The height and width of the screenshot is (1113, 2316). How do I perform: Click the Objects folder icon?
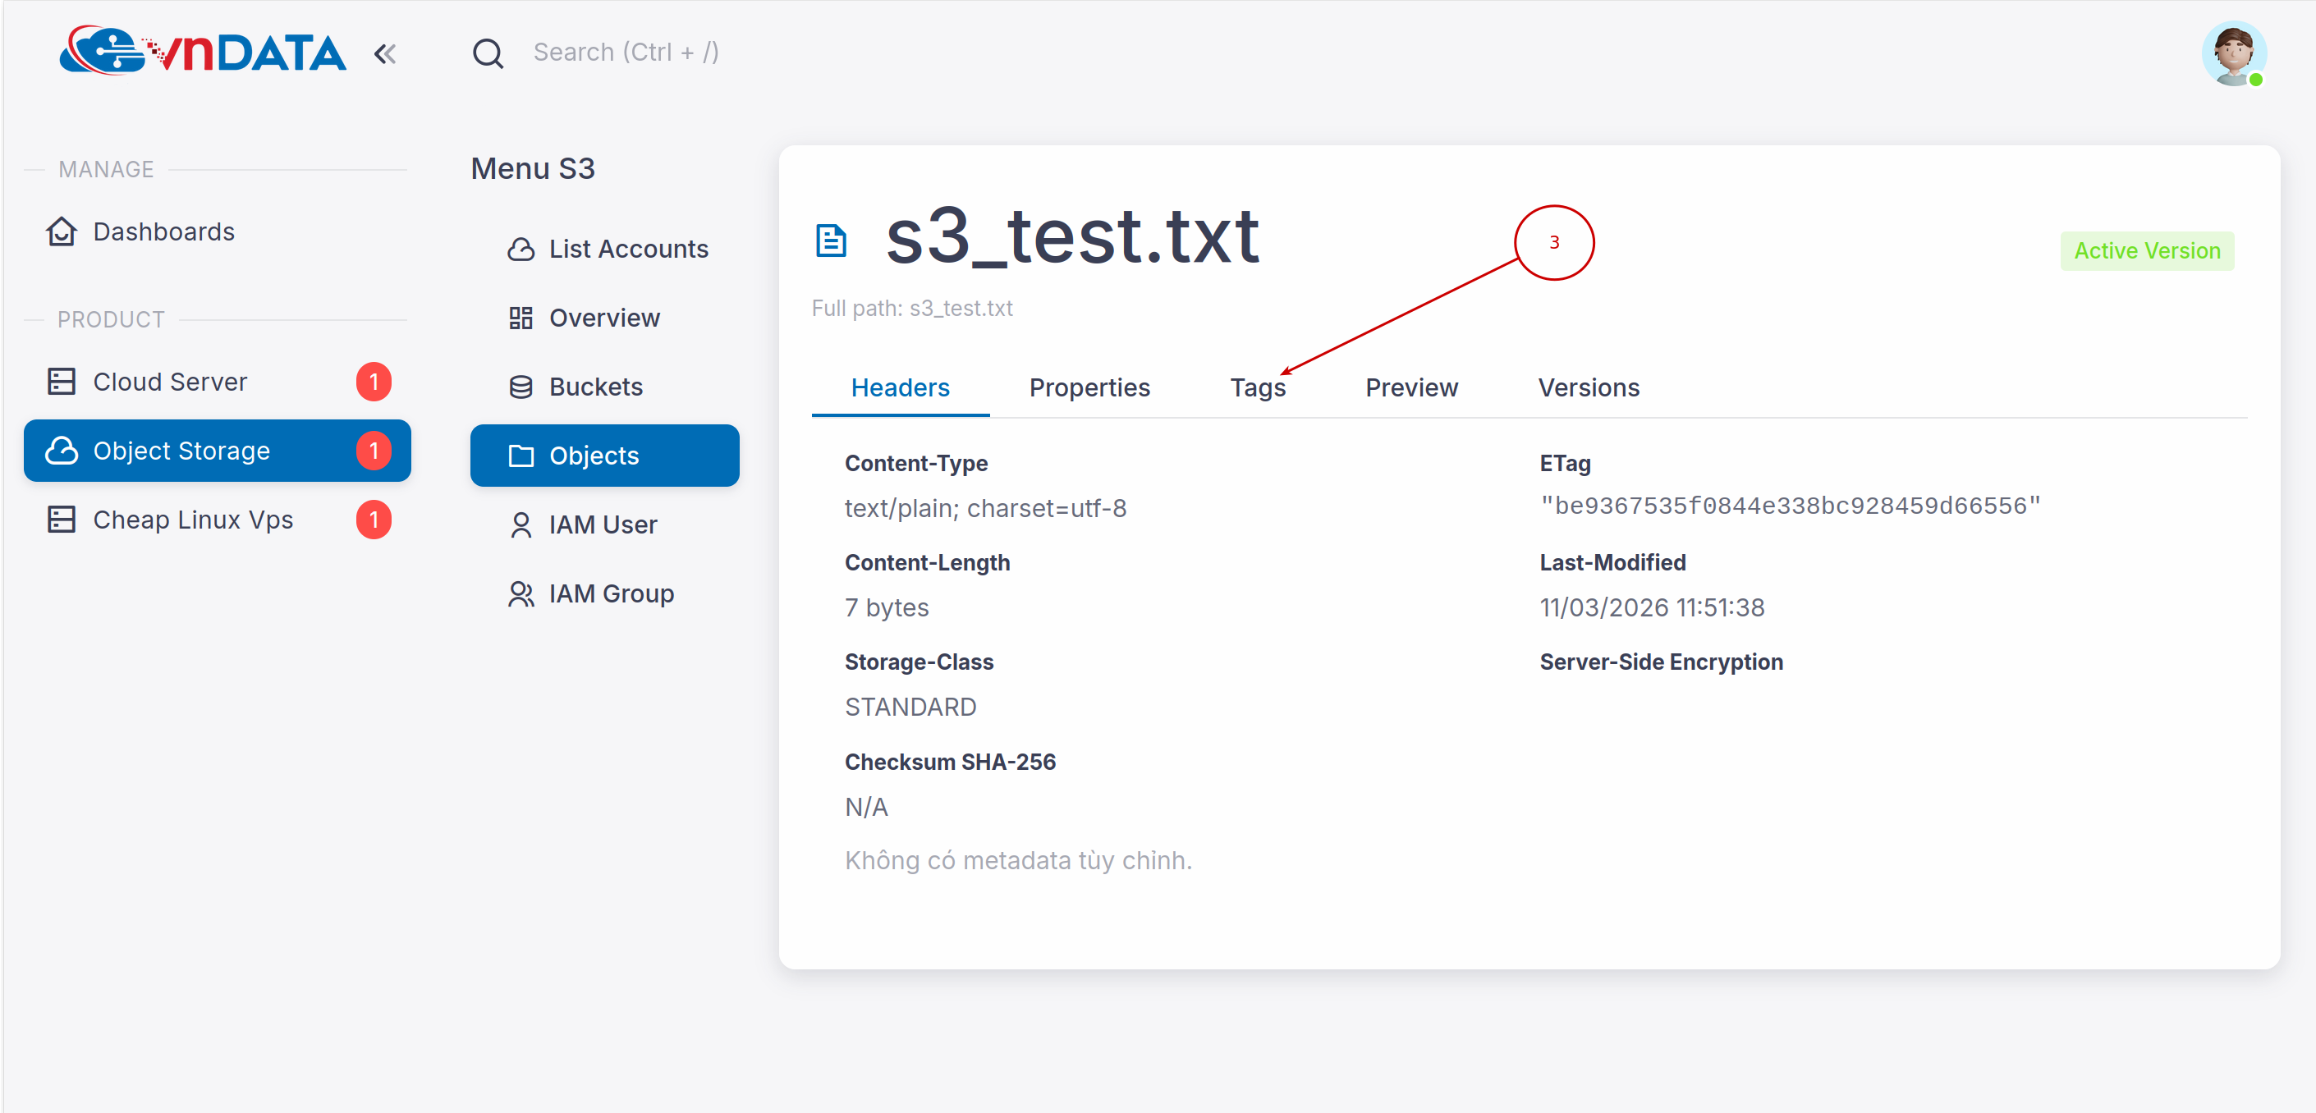(521, 456)
